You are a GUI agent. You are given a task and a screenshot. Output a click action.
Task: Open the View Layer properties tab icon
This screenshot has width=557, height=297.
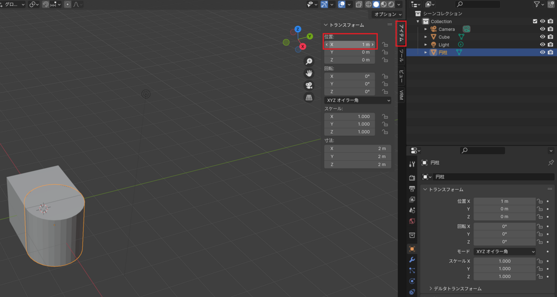[412, 200]
